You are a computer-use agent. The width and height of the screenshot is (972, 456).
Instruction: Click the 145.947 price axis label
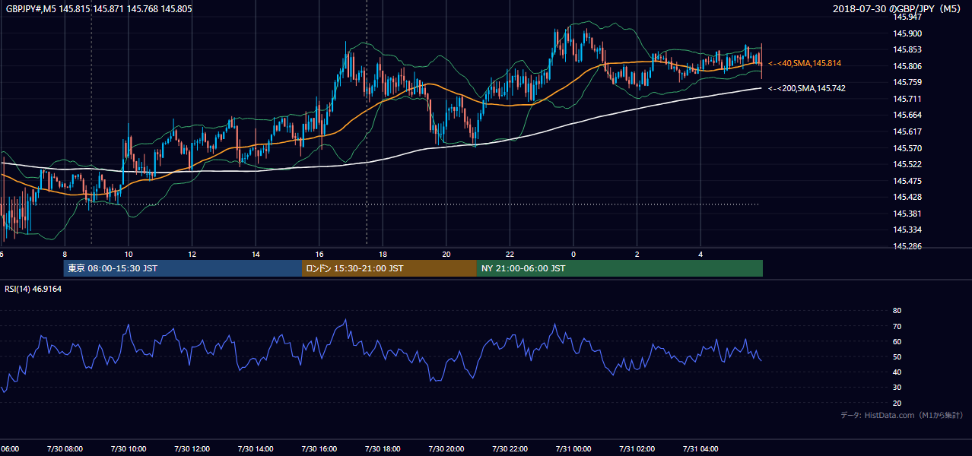click(907, 17)
